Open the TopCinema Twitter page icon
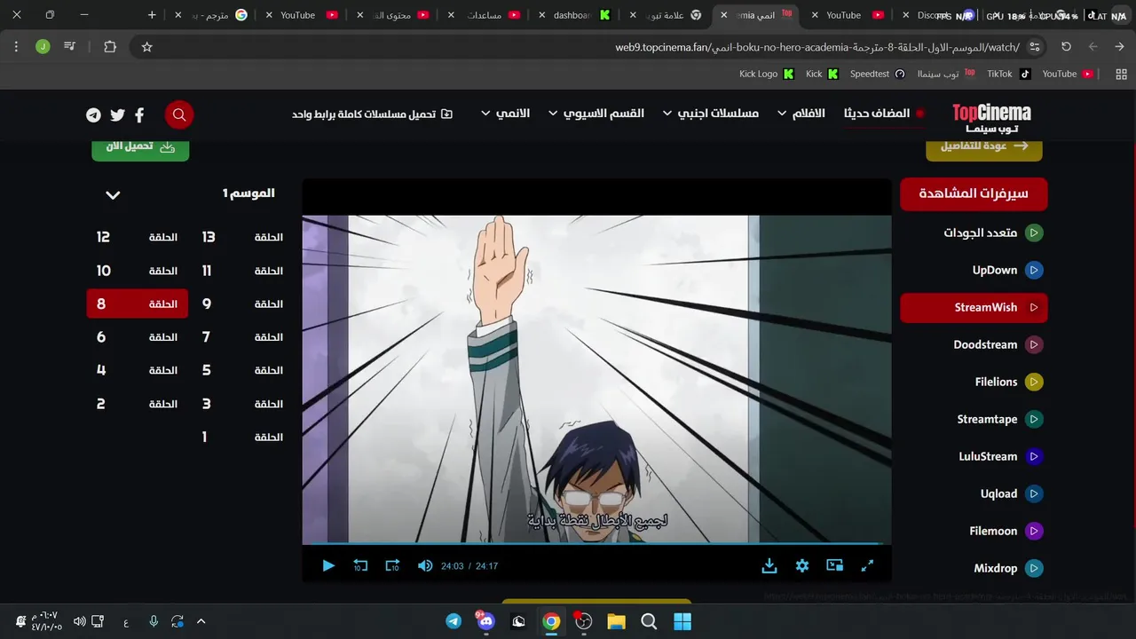The width and height of the screenshot is (1136, 639). pos(117,114)
